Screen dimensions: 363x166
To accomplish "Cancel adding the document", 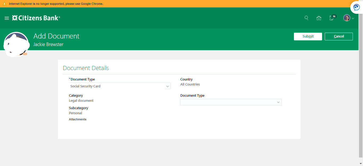I will [339, 36].
